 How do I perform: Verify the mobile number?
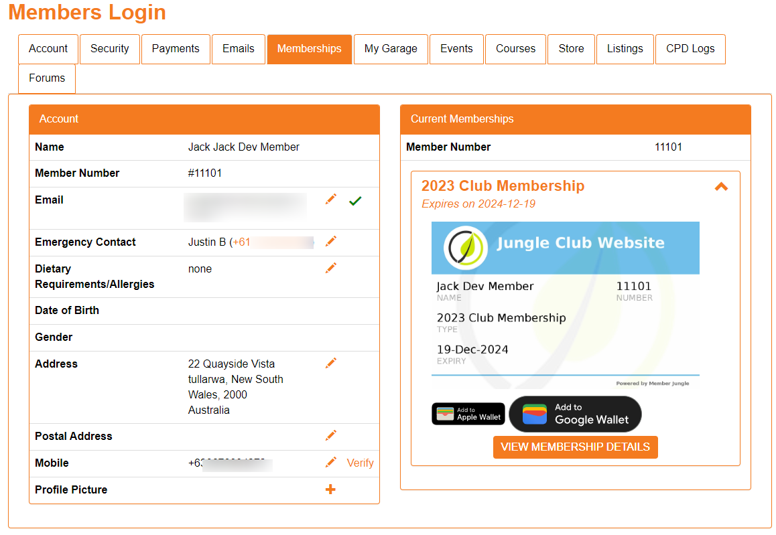pyautogui.click(x=361, y=463)
